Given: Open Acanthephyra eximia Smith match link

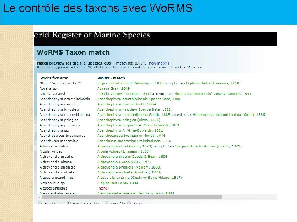Looking at the screenshot, I should pos(126,104).
